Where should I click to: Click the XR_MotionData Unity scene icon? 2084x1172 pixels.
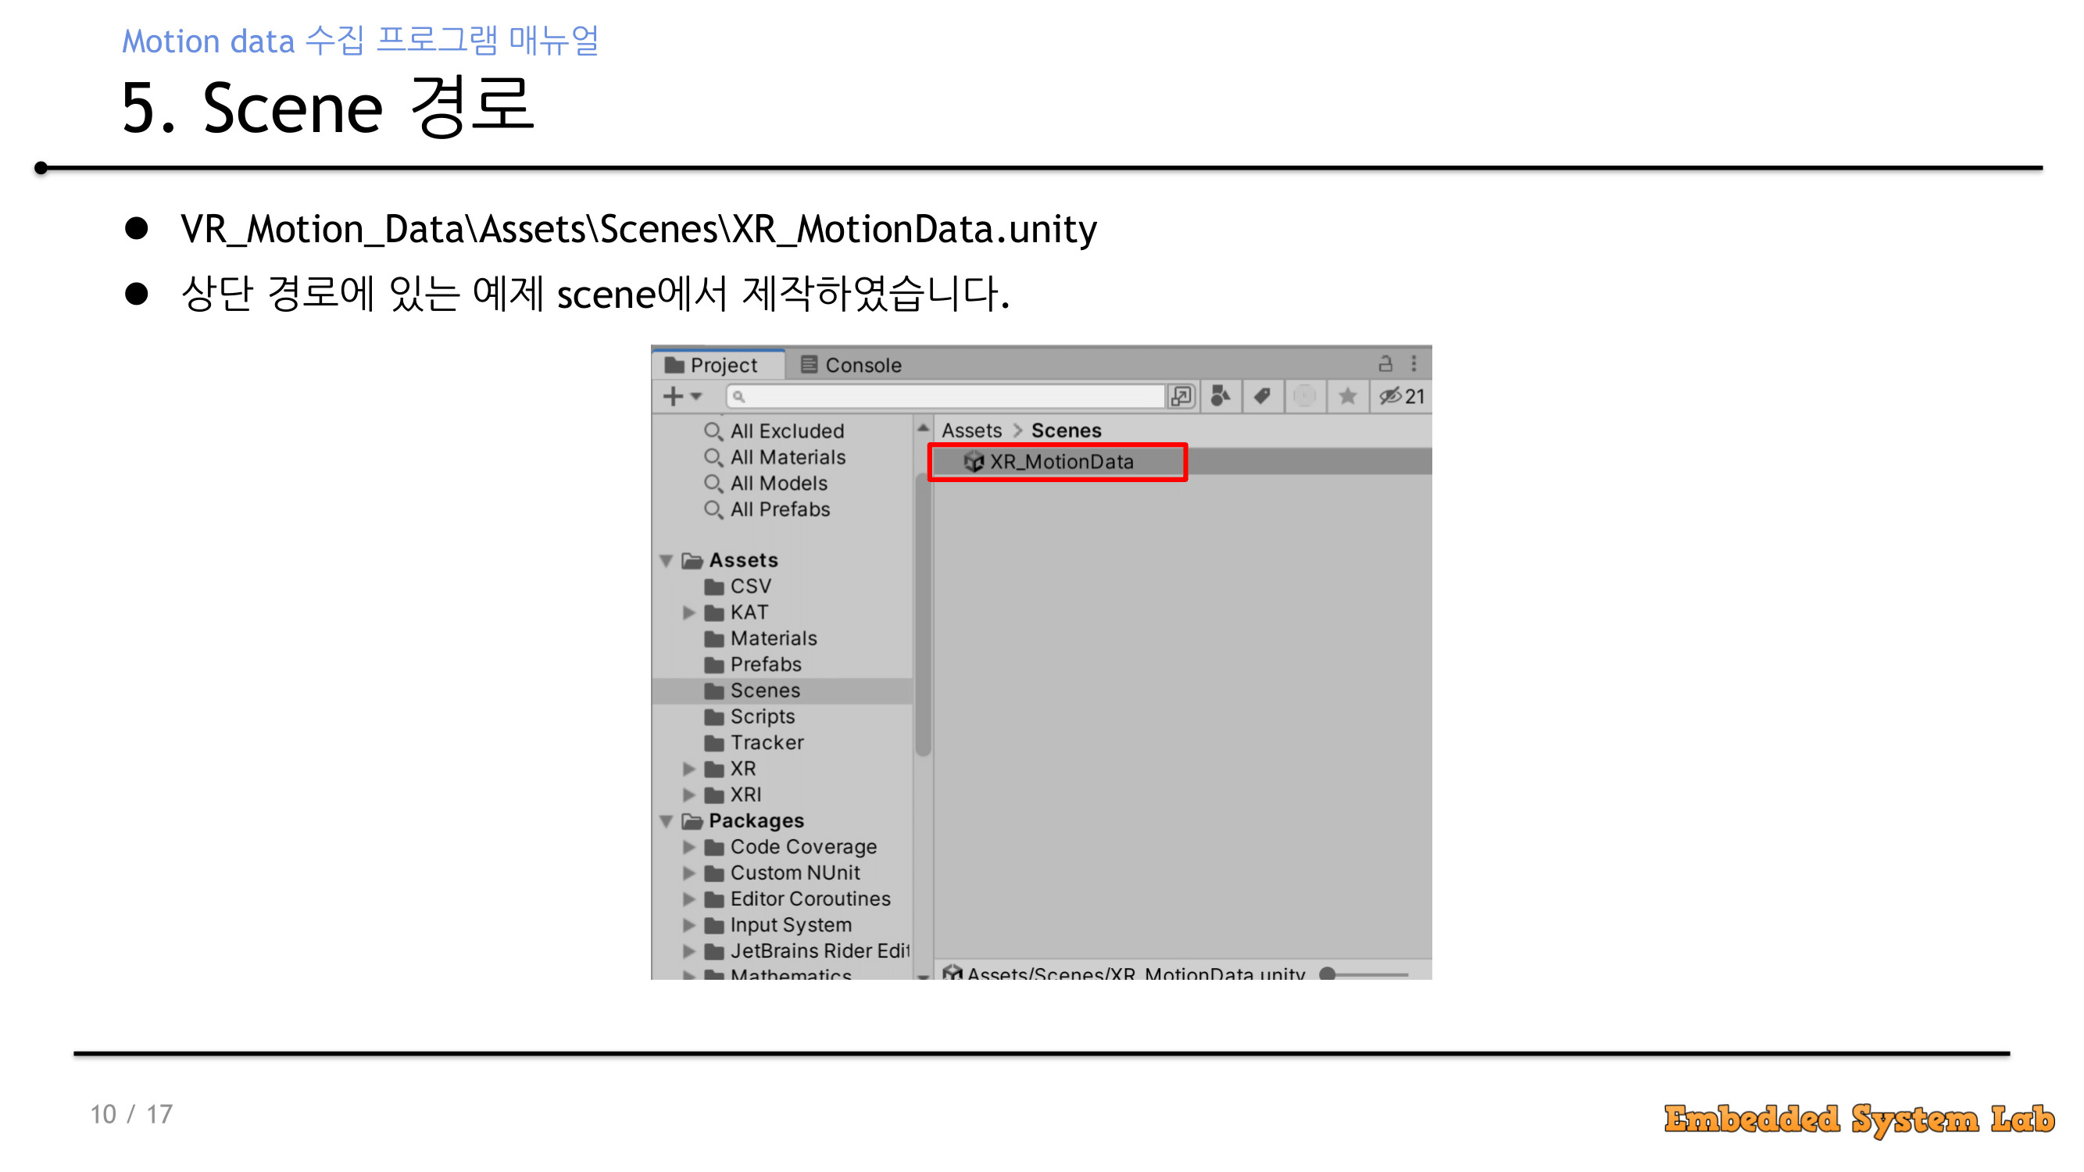click(x=973, y=462)
